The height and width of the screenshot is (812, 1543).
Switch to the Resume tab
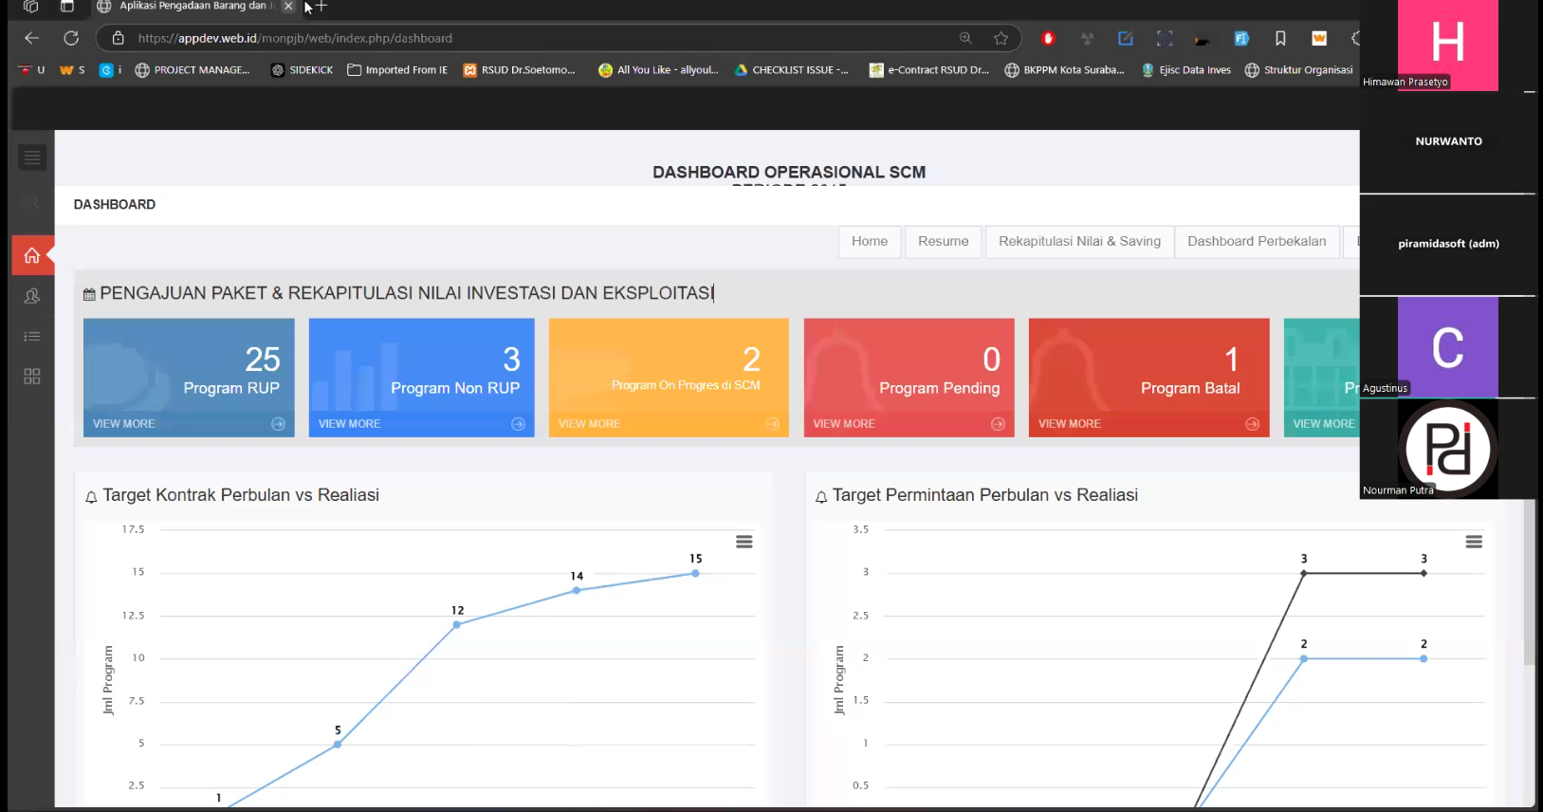coord(943,242)
